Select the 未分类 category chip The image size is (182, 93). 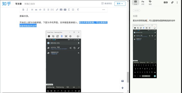click(136, 10)
